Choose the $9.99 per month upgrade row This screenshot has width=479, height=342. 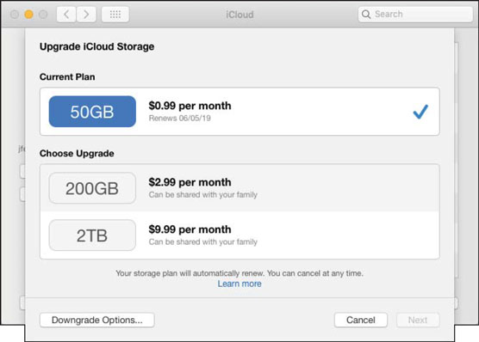point(239,235)
